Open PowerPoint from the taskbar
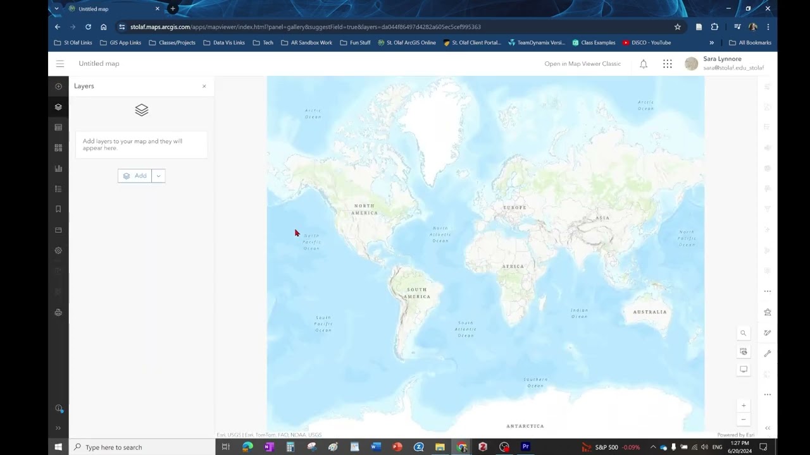Image resolution: width=810 pixels, height=455 pixels. pos(397,447)
